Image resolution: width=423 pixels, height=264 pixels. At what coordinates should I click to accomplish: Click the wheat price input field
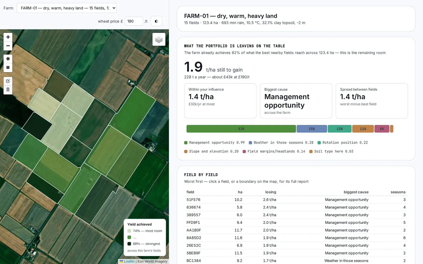pyautogui.click(x=134, y=21)
